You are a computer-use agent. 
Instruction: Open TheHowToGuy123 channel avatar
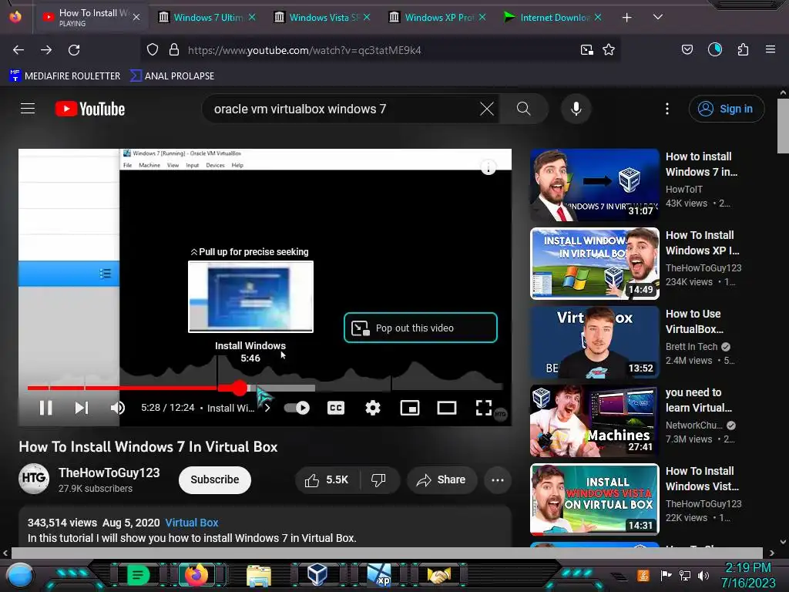tap(34, 479)
